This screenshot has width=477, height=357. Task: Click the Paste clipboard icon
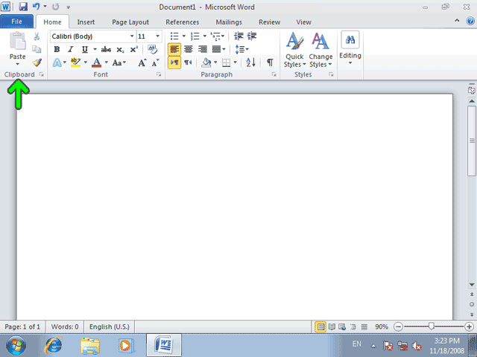pyautogui.click(x=18, y=41)
